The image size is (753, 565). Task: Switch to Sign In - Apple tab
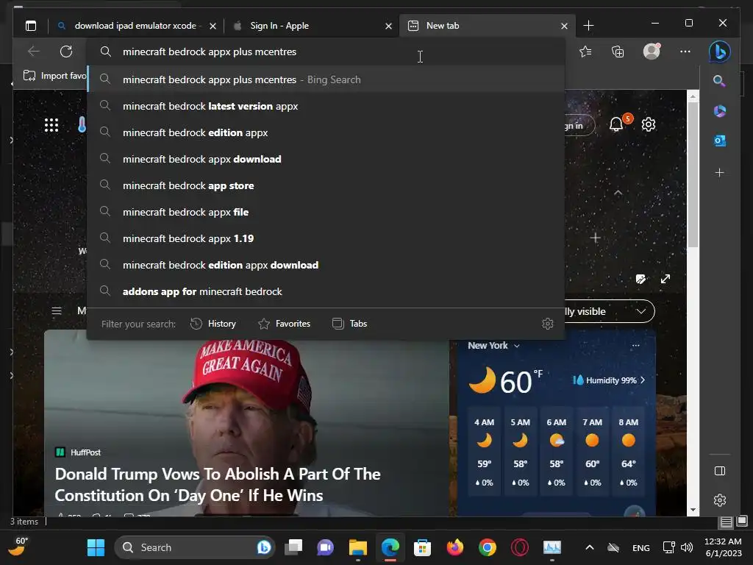[312, 26]
